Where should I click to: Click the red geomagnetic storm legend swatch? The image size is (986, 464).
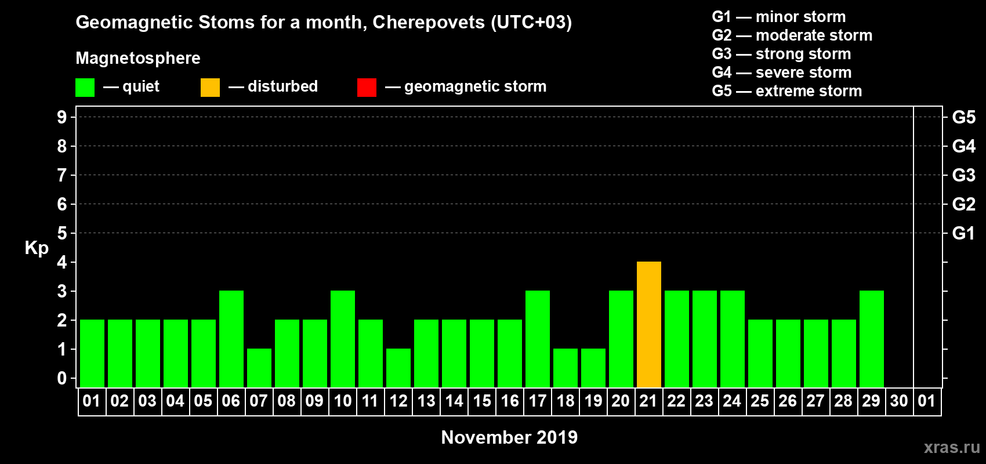point(367,88)
